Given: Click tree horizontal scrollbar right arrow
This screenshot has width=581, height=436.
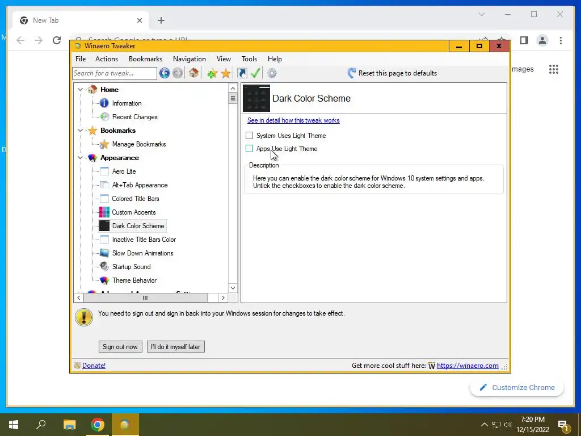Looking at the screenshot, I should pos(223,297).
